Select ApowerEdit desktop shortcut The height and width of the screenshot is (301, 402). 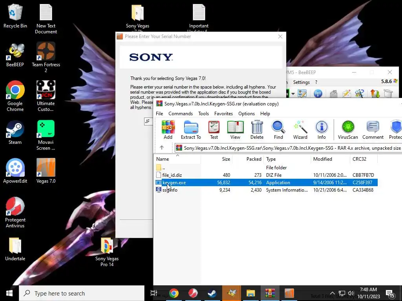click(x=15, y=171)
